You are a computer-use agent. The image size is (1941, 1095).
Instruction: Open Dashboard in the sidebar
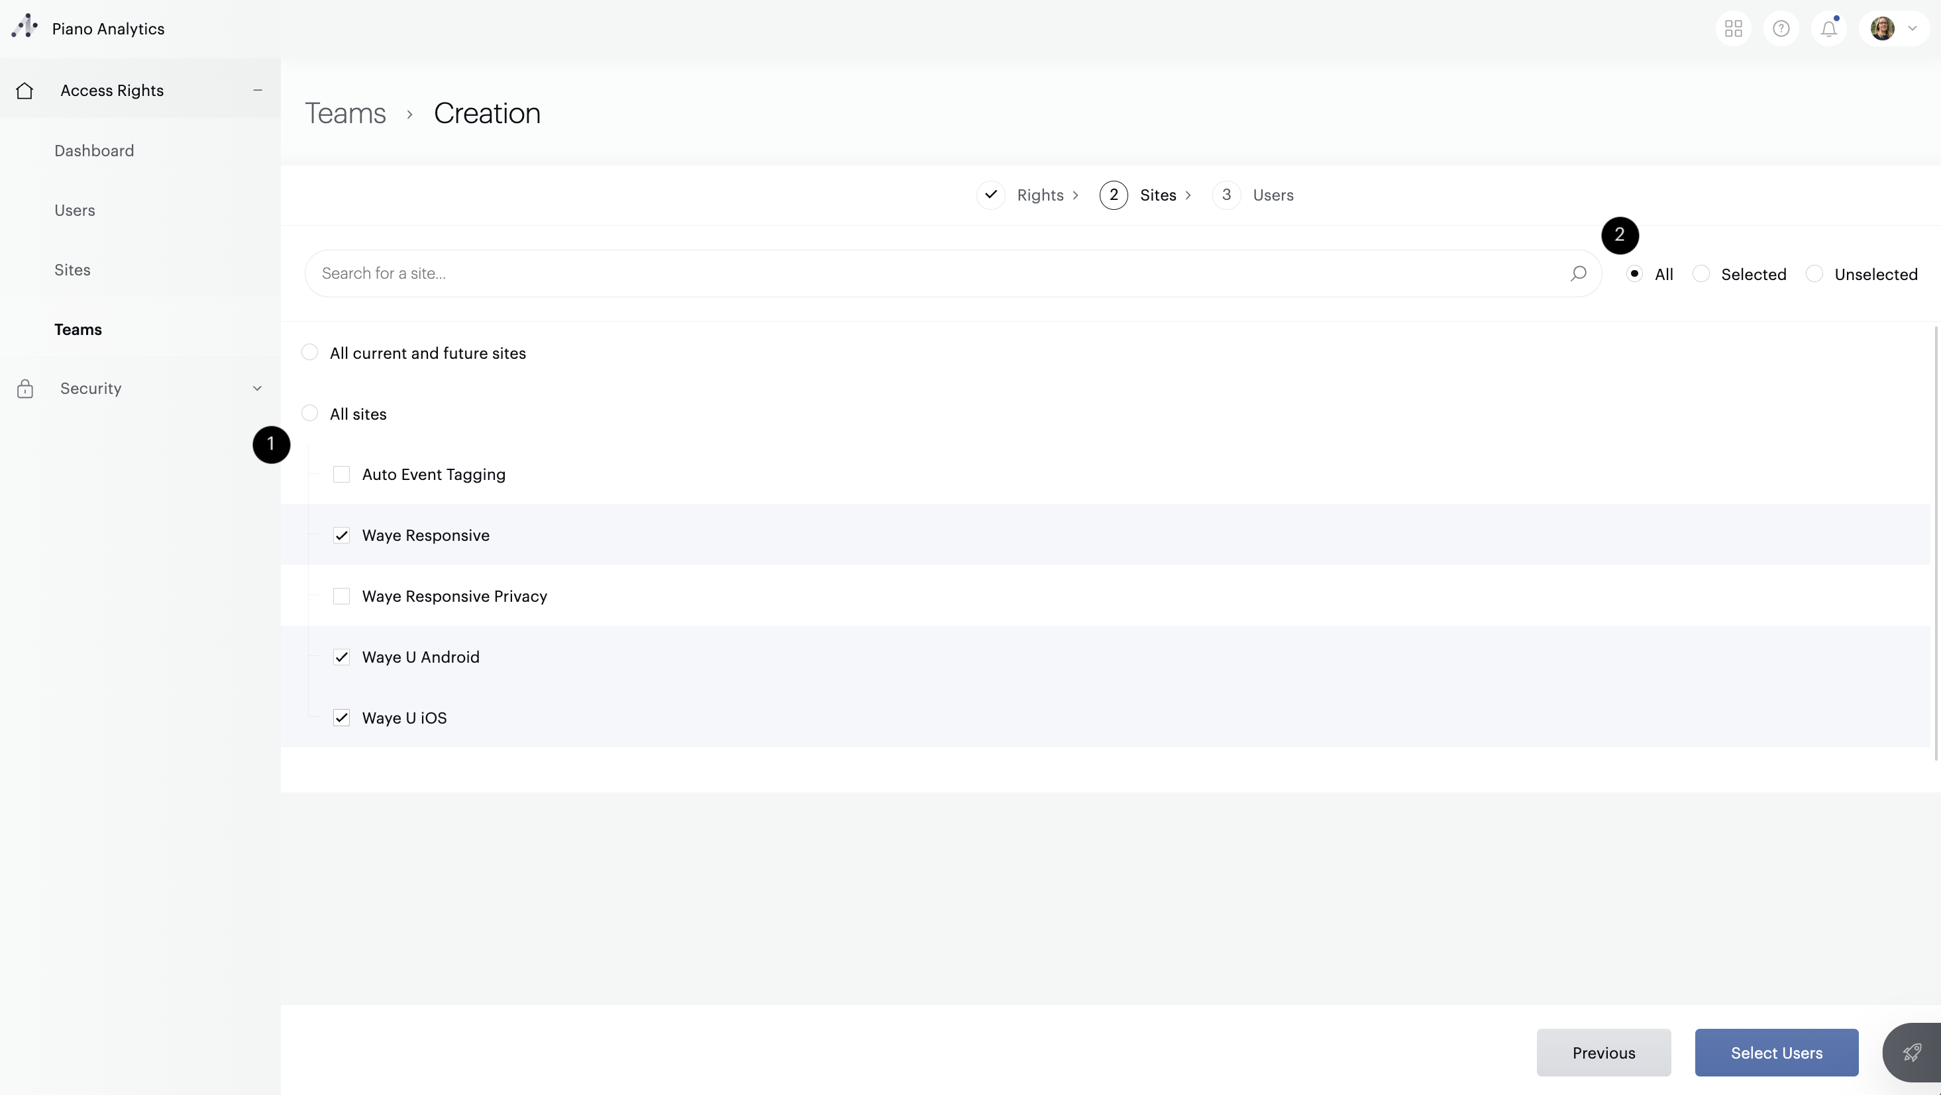click(x=94, y=151)
